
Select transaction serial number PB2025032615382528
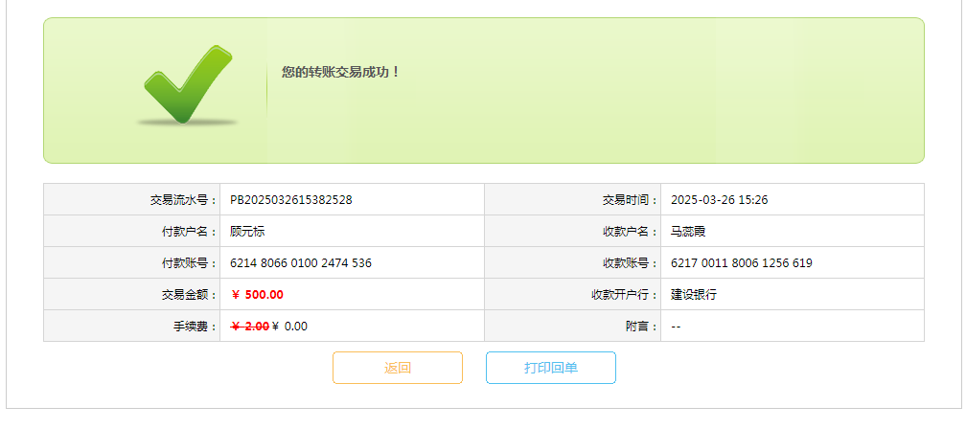(291, 200)
